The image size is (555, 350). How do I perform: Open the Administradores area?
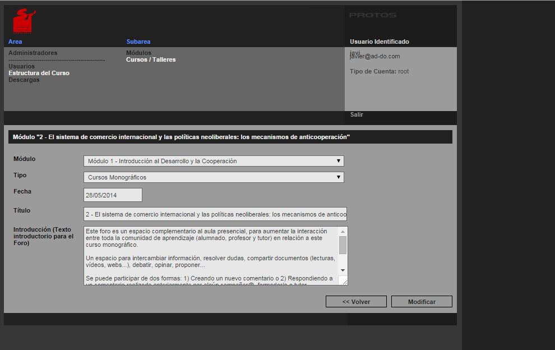[33, 53]
